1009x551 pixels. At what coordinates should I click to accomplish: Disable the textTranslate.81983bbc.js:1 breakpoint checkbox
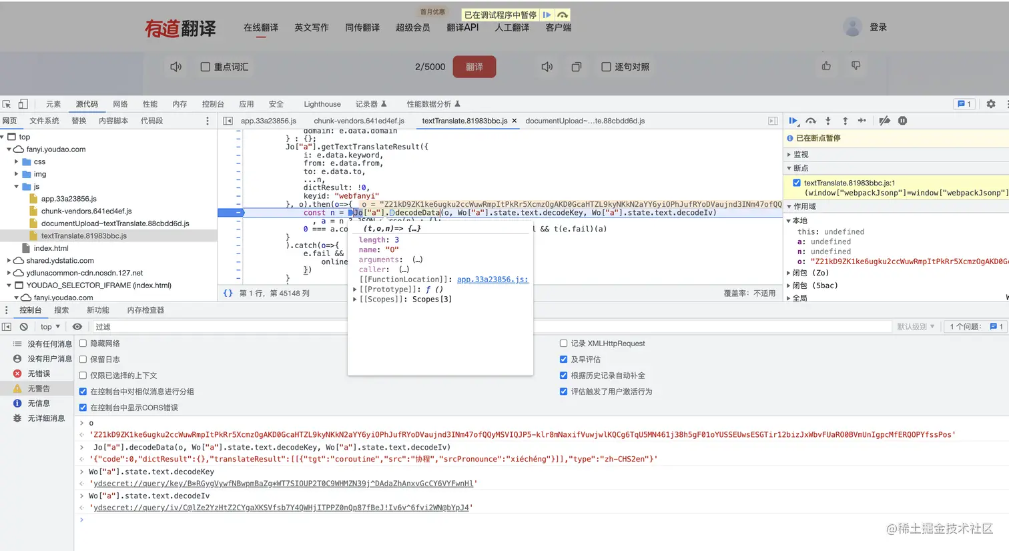pos(797,183)
